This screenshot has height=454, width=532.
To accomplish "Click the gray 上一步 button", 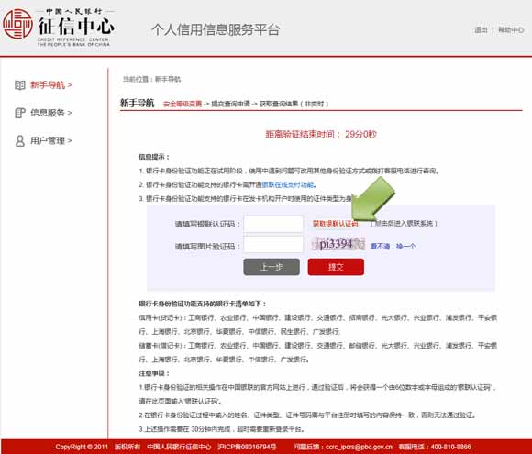I will click(x=272, y=267).
